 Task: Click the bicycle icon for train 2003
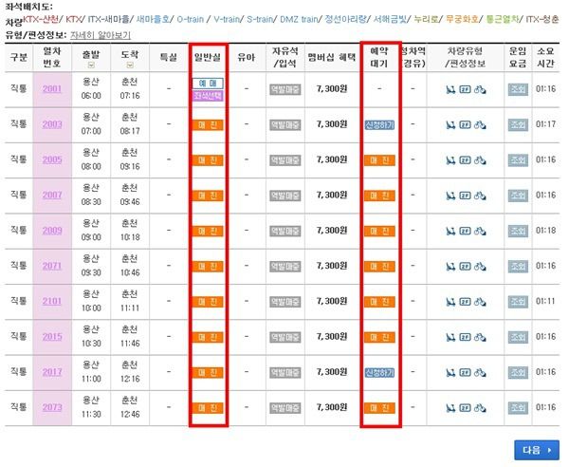click(480, 125)
